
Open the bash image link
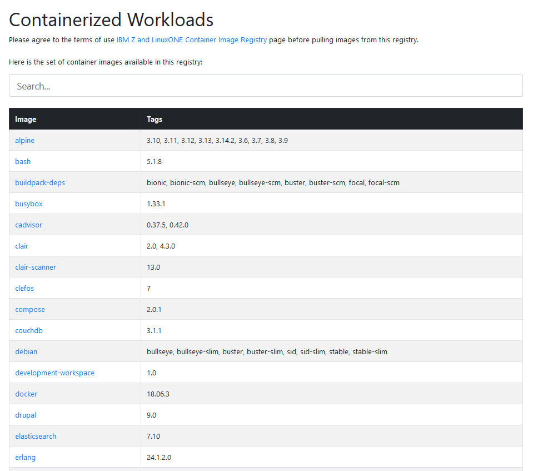coord(23,161)
